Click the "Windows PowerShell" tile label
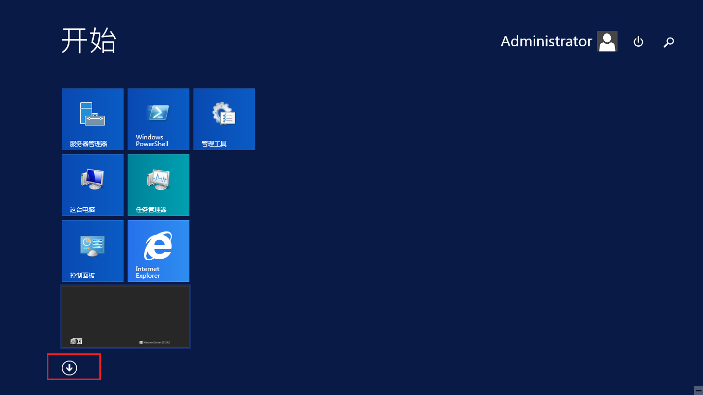Image resolution: width=703 pixels, height=395 pixels. 152,140
